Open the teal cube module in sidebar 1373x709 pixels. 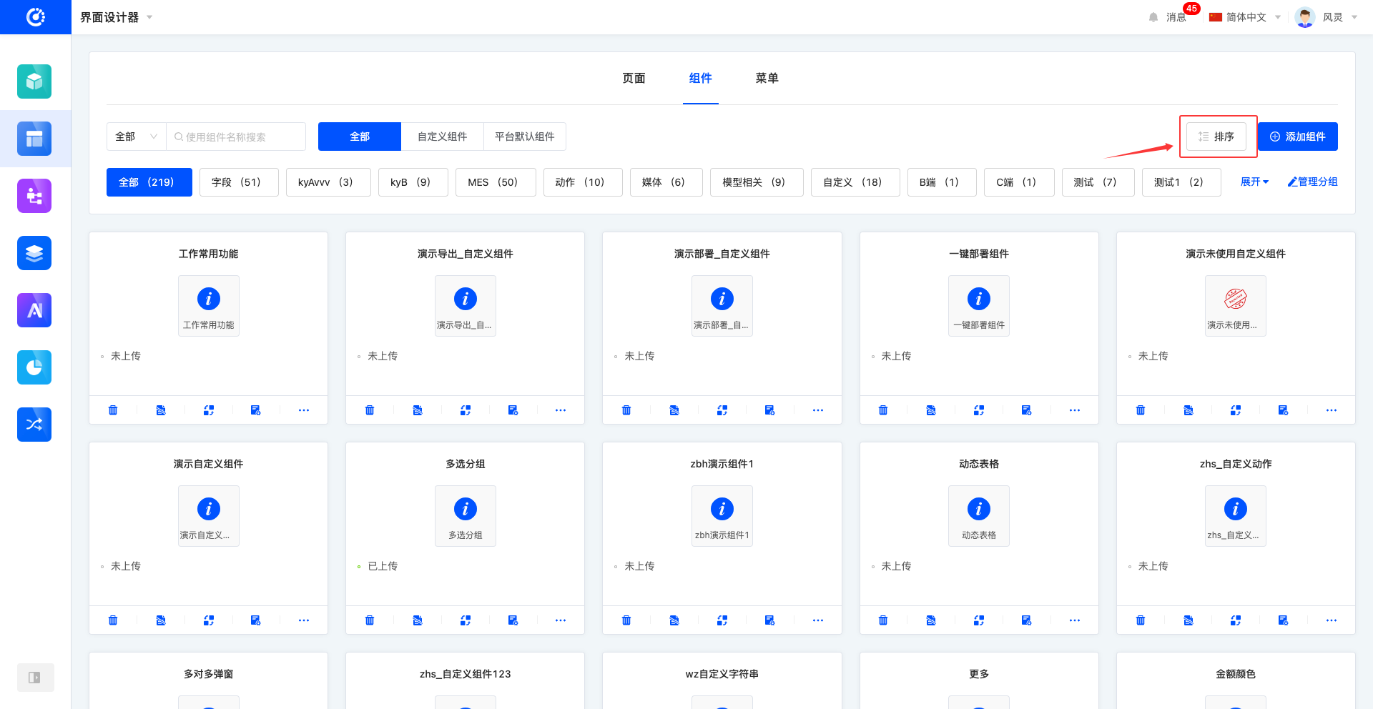point(34,81)
